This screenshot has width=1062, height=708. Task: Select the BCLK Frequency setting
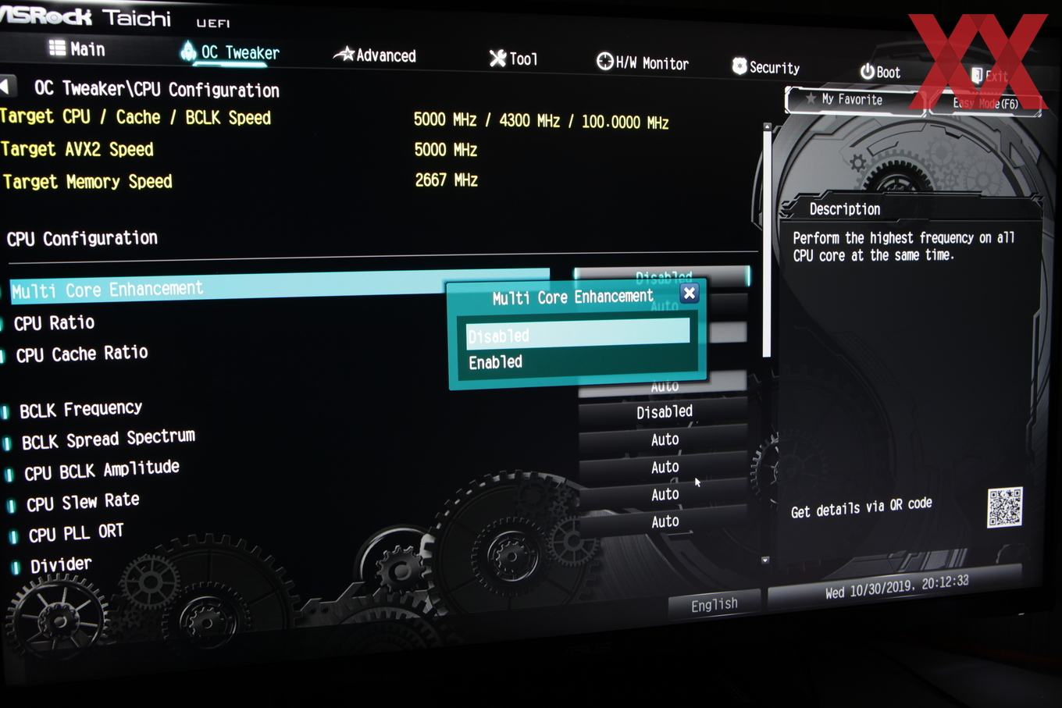80,409
